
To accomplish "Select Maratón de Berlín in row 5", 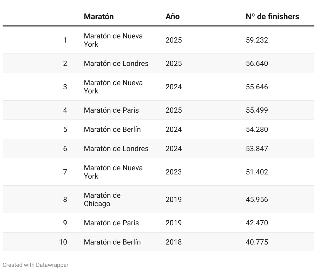I will click(x=112, y=130).
